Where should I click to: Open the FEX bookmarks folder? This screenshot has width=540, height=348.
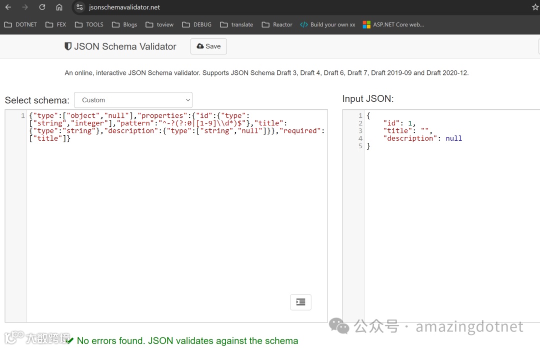(56, 25)
